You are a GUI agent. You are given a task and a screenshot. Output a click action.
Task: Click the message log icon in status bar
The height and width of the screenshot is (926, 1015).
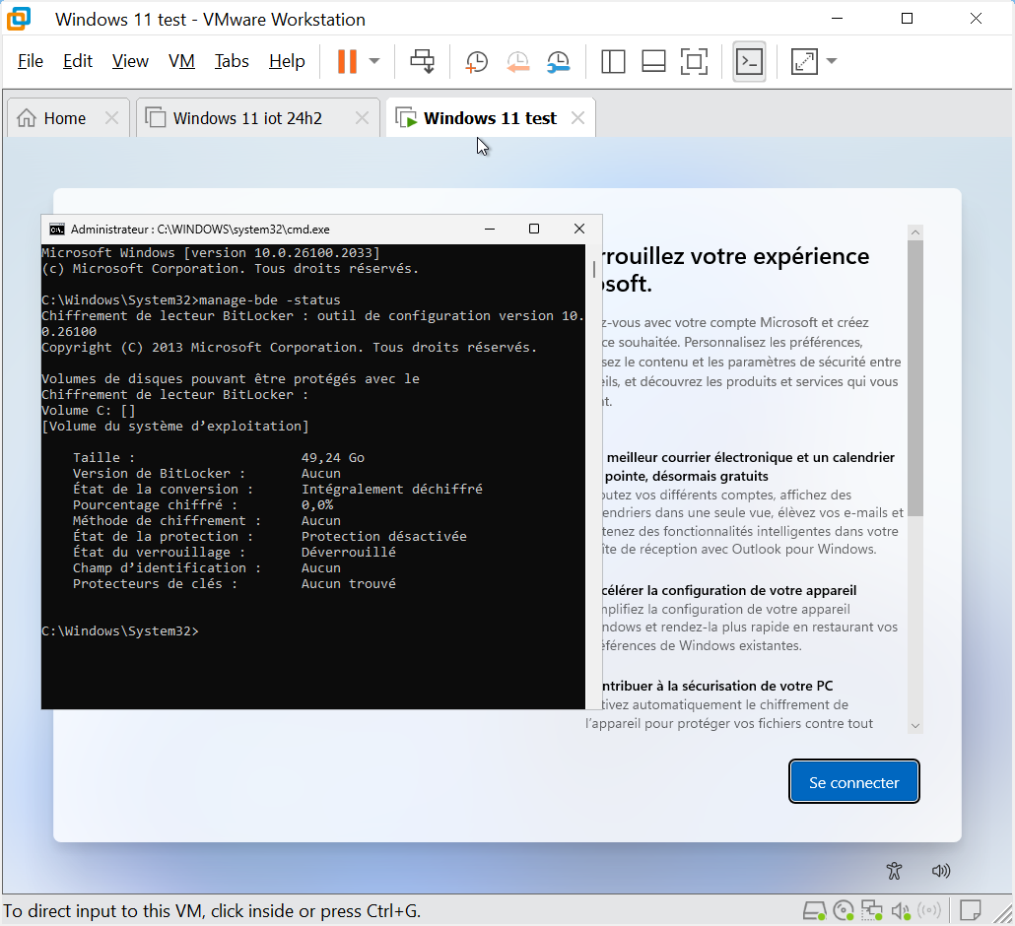971,911
